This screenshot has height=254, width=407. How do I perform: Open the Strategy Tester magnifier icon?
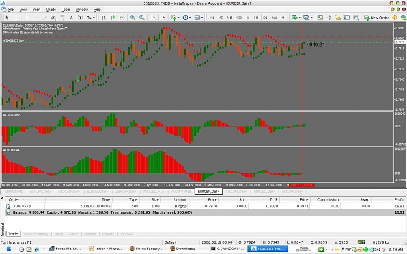(x=356, y=18)
